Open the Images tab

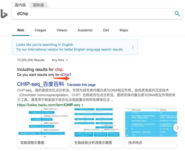click(x=40, y=30)
